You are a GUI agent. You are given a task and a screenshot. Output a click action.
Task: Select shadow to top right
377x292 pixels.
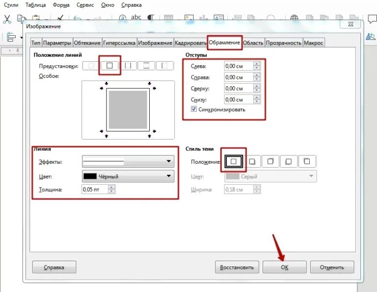(x=270, y=161)
